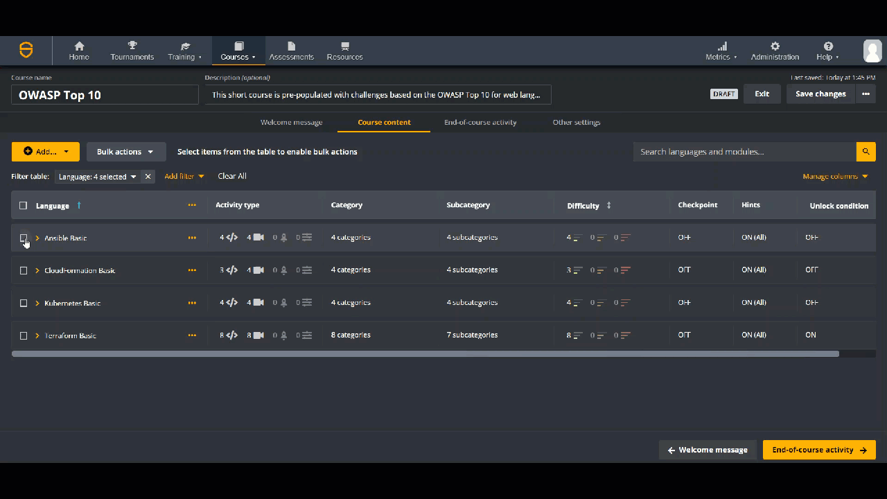Open the Training menu
The image size is (887, 499).
pos(184,51)
